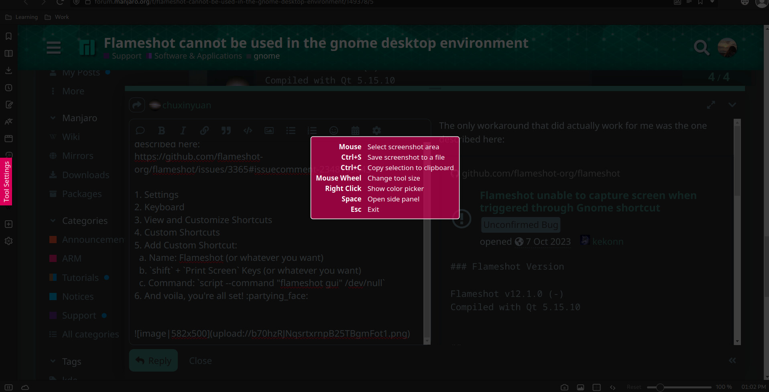Click the capture page camera icon in status bar
The image size is (769, 392).
tap(564, 387)
